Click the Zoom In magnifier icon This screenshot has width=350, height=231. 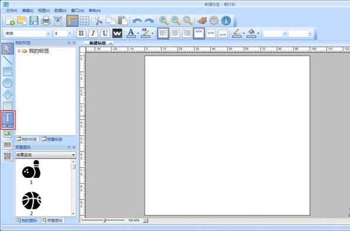[163, 20]
